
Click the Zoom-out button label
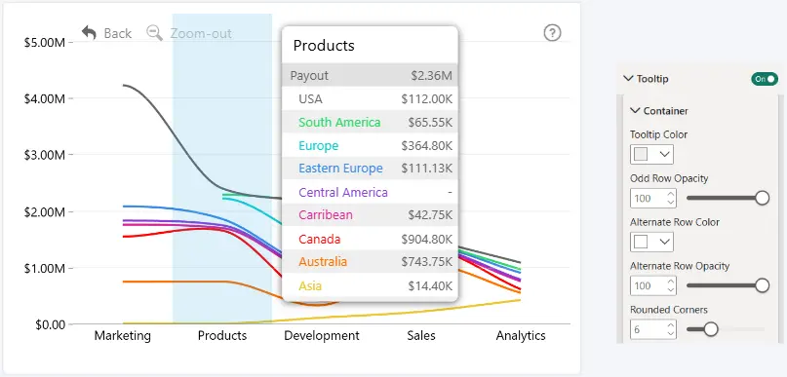pos(201,33)
